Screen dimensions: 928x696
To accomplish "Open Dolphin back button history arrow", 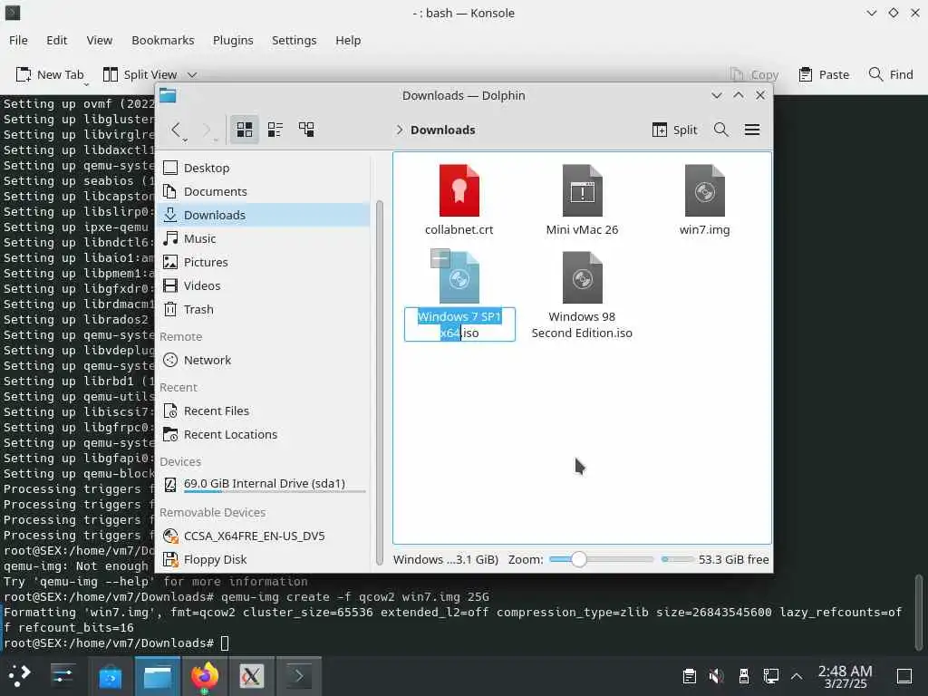I will [x=185, y=140].
